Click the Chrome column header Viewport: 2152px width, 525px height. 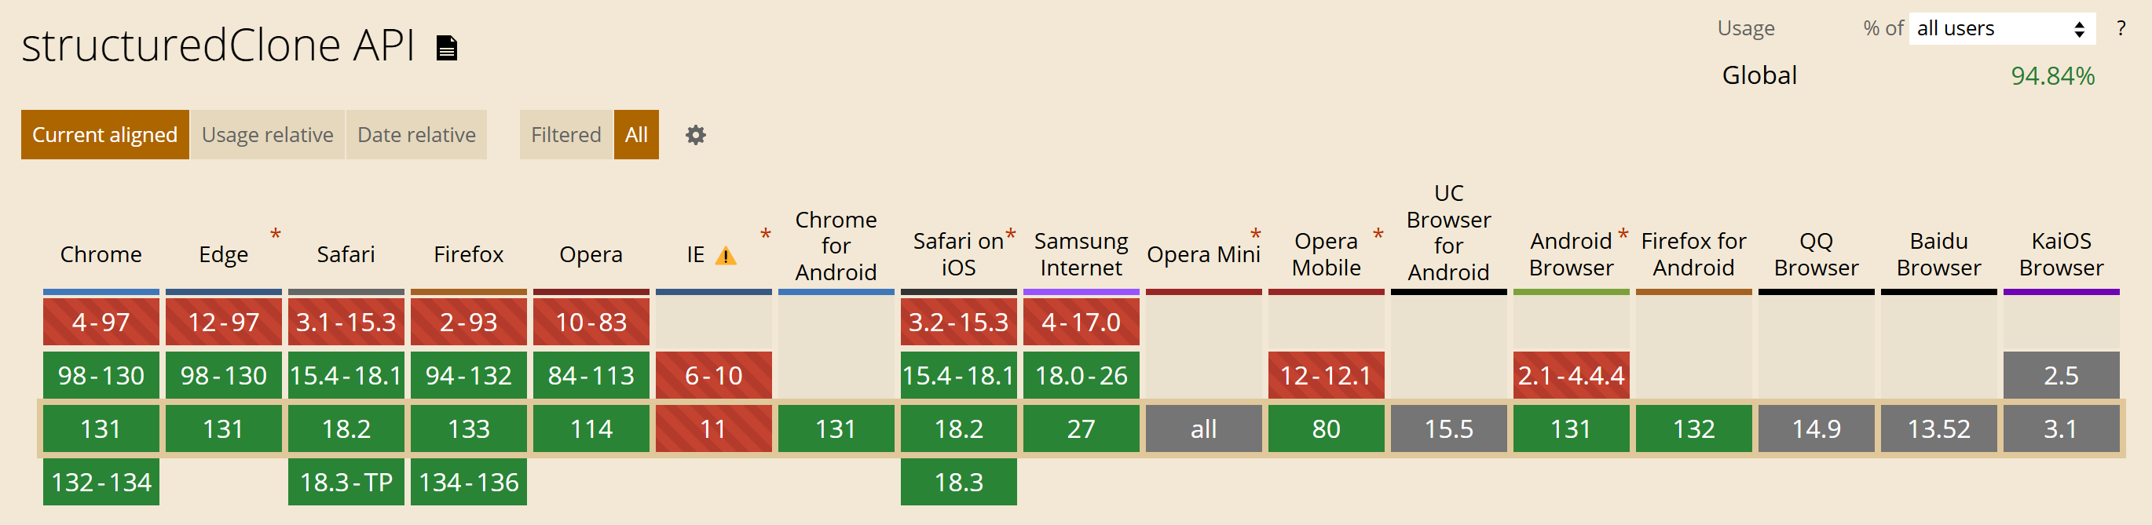(x=101, y=254)
